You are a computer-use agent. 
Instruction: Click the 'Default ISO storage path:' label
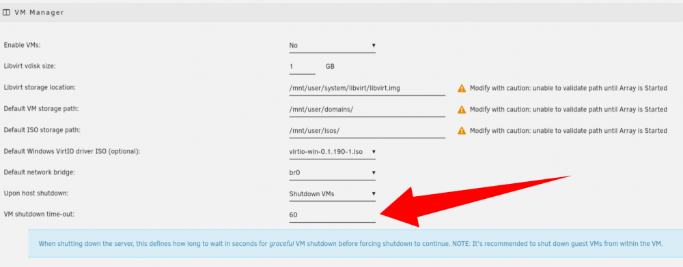point(42,130)
